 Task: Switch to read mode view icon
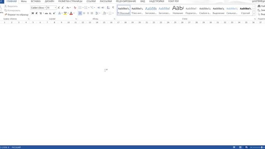pos(234,147)
